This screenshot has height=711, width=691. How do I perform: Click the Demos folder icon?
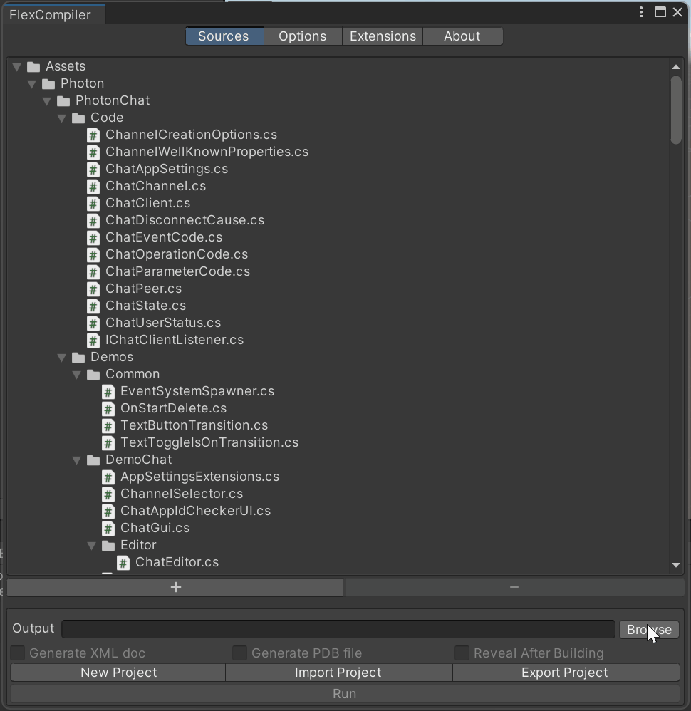78,358
